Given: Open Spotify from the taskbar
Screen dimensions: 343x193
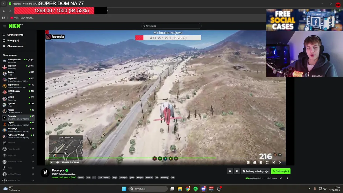Looking at the screenshot, I should 196,189.
